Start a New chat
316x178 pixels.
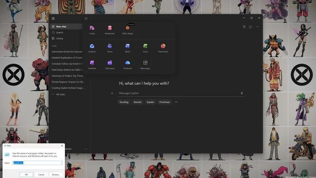(66, 27)
